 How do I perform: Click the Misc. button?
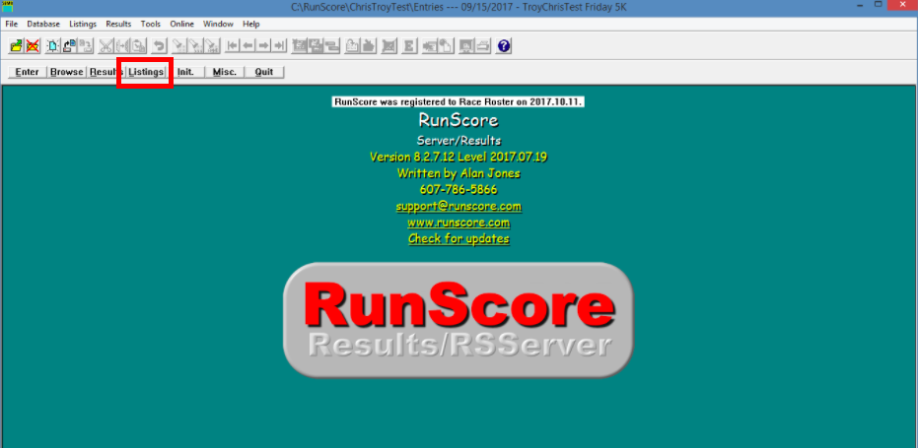[x=224, y=72]
